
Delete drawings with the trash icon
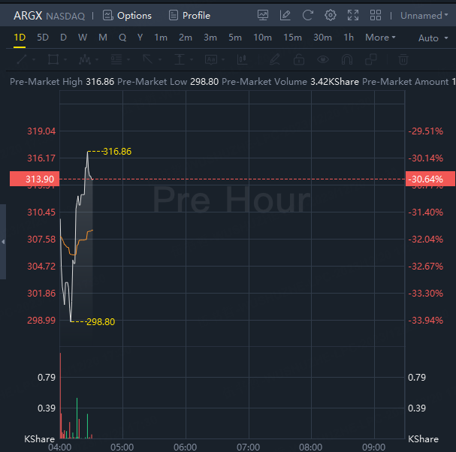(403, 59)
